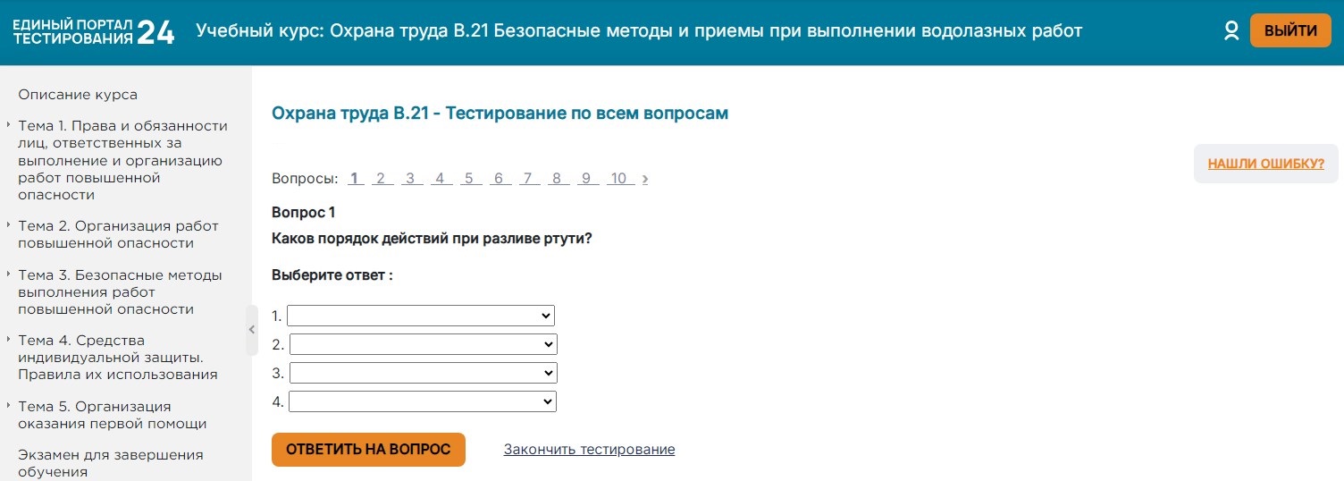Open the fourth answer dropdown
Viewport: 1344px width, 481px height.
pos(423,402)
